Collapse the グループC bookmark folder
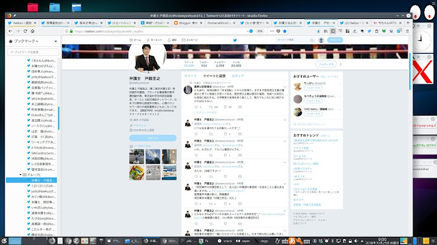The image size is (437, 245). (x=20, y=175)
